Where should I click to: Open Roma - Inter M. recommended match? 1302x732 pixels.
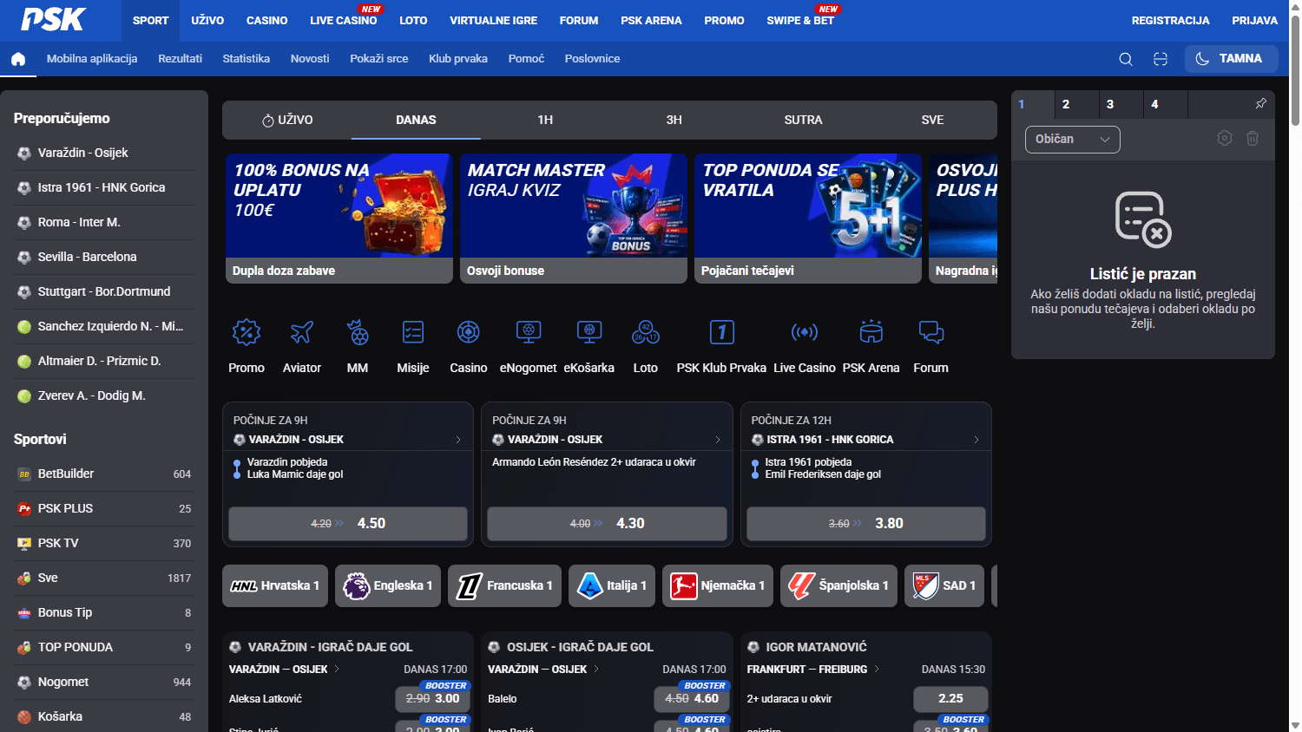pyautogui.click(x=104, y=222)
